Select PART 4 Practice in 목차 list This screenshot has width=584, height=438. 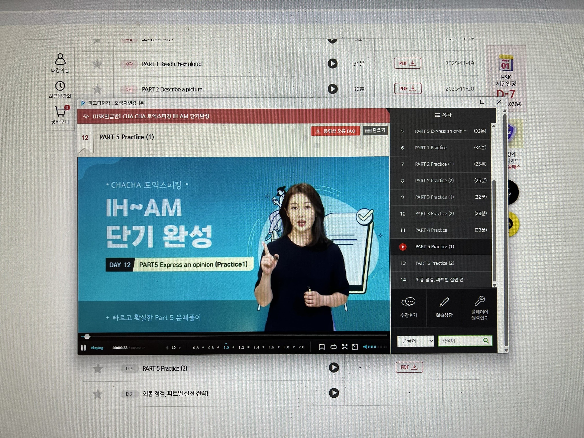[431, 230]
